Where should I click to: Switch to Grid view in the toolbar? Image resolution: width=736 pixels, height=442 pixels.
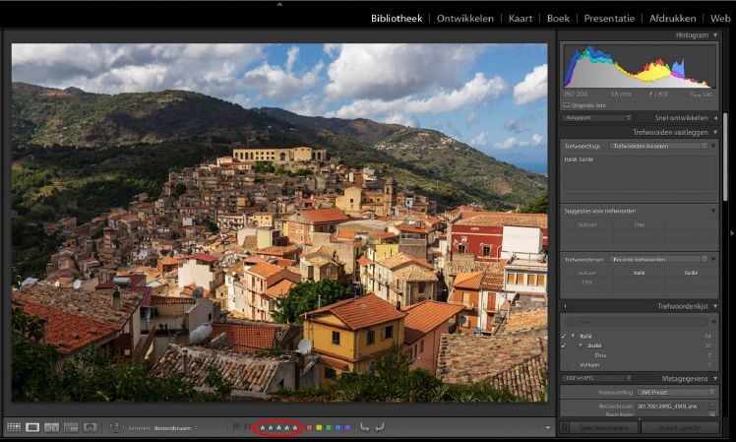point(14,427)
